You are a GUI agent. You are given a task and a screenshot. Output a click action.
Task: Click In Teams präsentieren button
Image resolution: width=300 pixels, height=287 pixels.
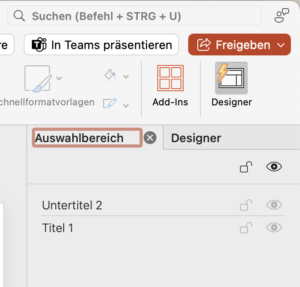click(x=101, y=45)
